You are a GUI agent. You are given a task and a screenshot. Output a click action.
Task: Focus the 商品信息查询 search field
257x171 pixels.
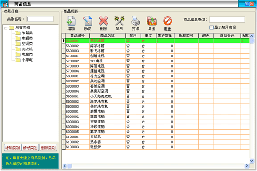(227, 20)
